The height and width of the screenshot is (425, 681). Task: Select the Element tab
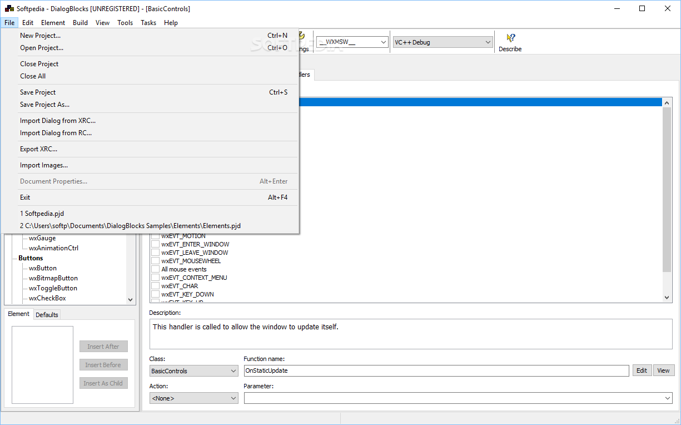click(x=18, y=314)
